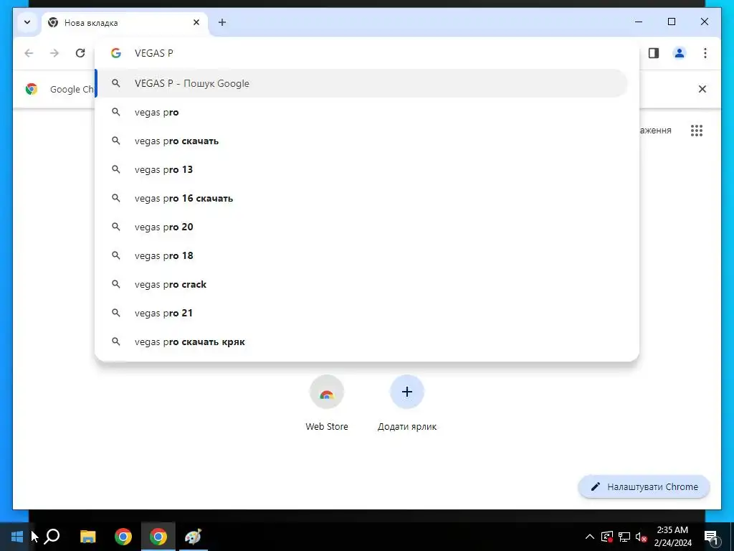Reload the current page

tap(80, 53)
